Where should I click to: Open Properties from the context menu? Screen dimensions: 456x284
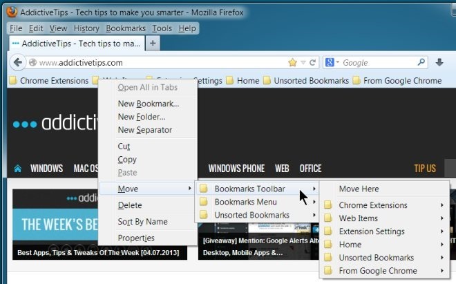(x=149, y=238)
